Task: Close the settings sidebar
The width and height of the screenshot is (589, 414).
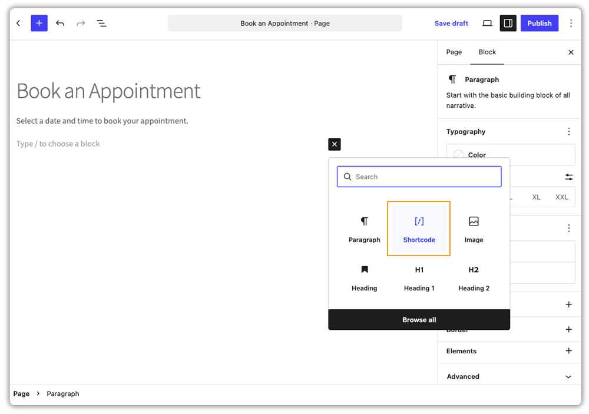Action: click(x=571, y=52)
